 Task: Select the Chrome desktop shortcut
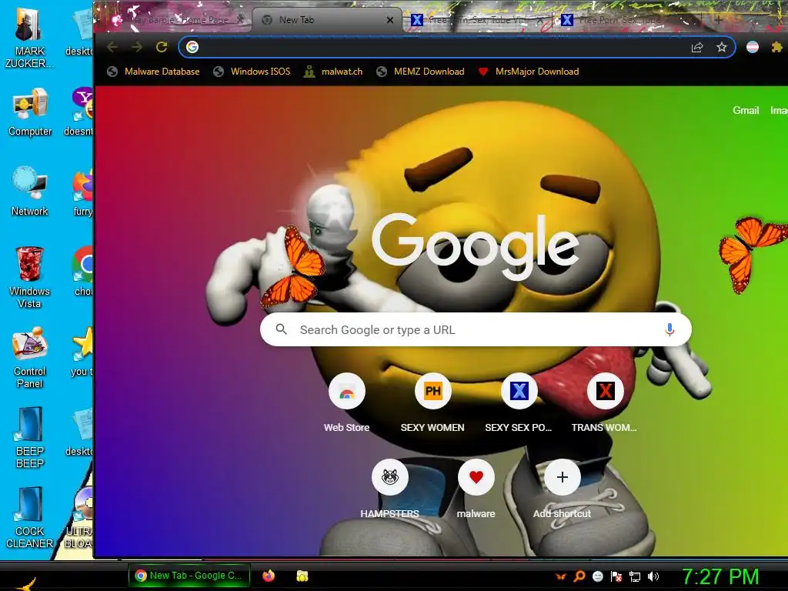[x=83, y=272]
